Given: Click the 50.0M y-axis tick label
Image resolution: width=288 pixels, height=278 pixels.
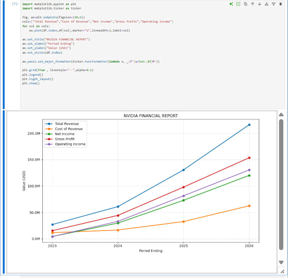Looking at the screenshot, I should 35,213.
